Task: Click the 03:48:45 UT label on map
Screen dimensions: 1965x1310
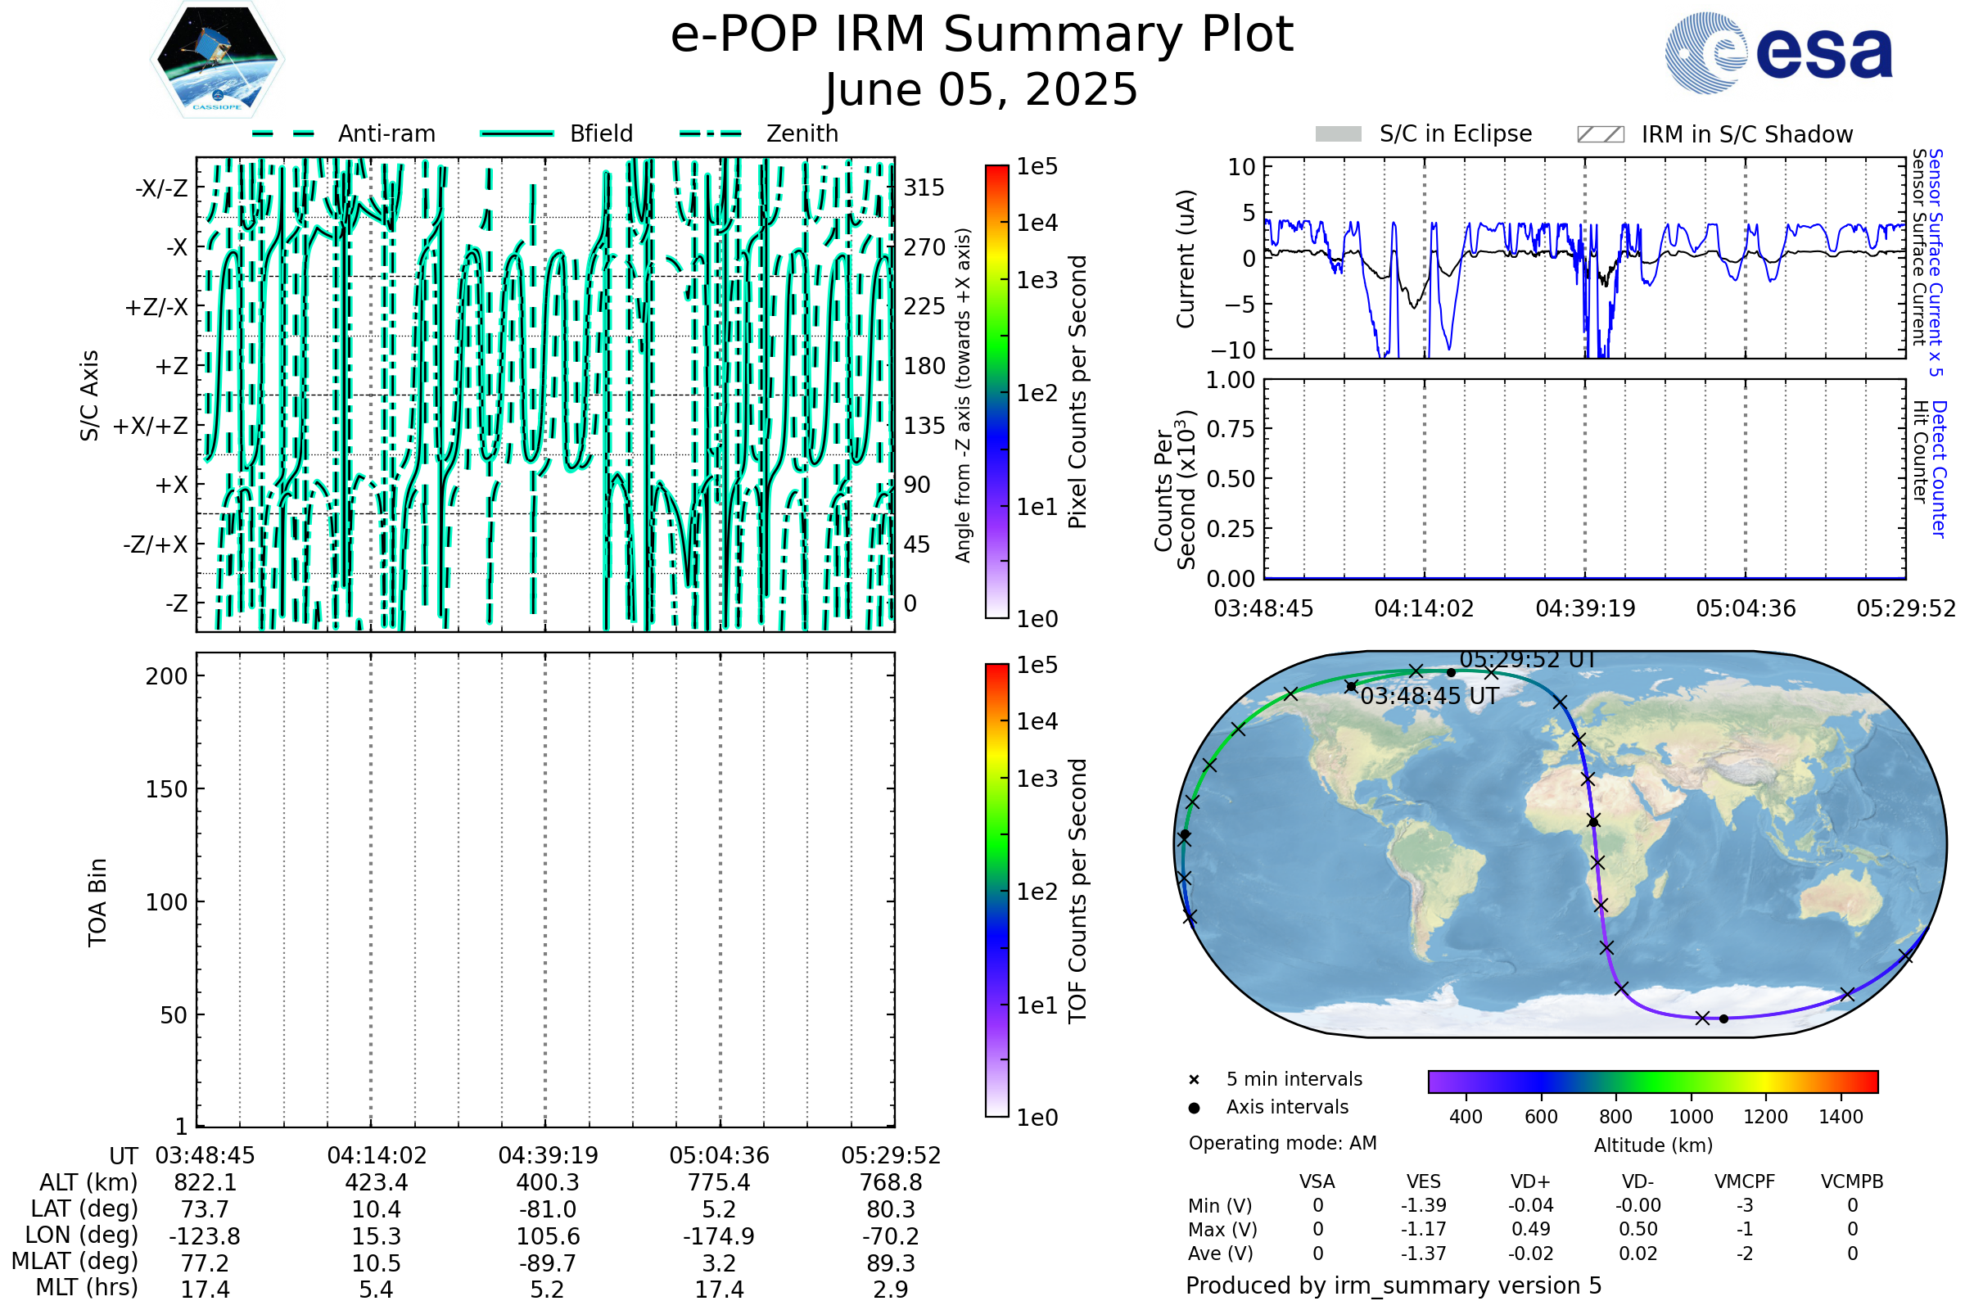Action: coord(1430,697)
